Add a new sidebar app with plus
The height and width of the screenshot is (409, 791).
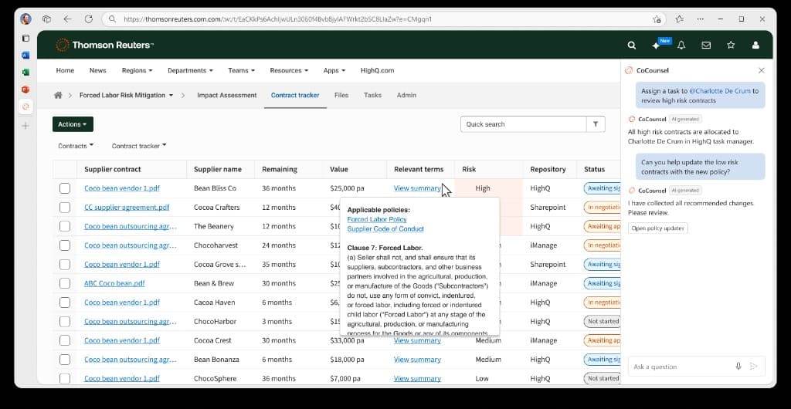[25, 126]
